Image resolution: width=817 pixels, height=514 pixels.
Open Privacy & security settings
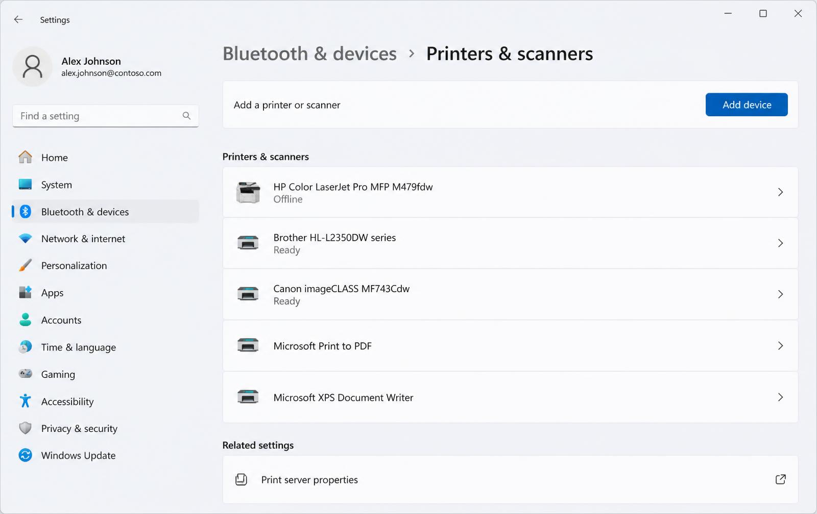(x=105, y=428)
